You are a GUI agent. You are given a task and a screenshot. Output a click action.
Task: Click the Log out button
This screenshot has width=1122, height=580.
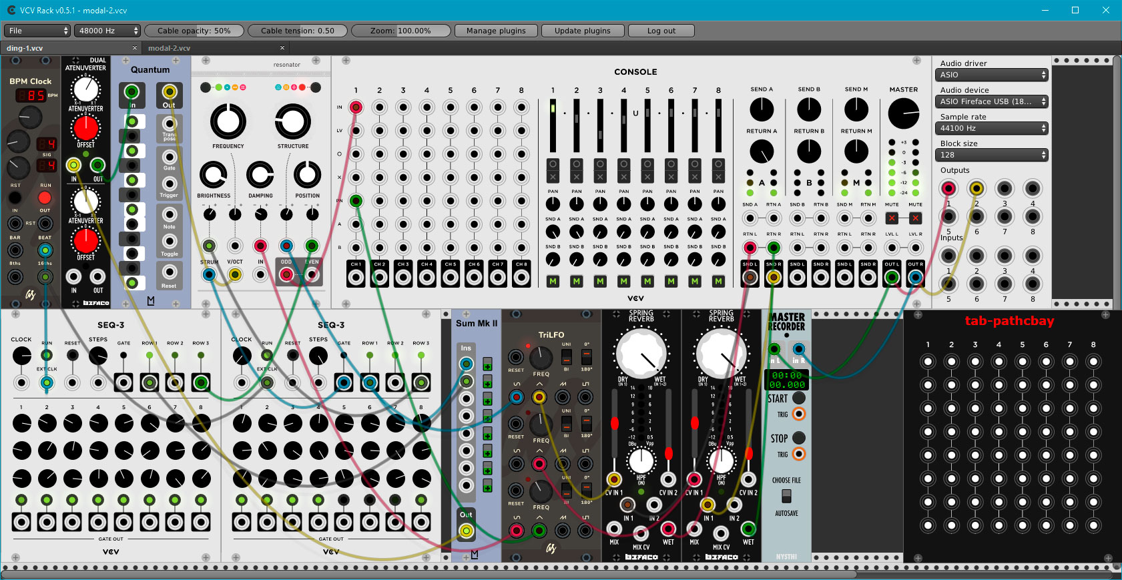click(x=661, y=31)
